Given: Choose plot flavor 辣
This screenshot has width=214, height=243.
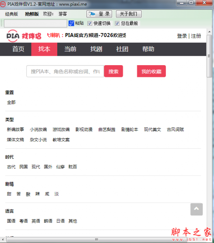Looking at the screenshot, I should tap(37, 194).
